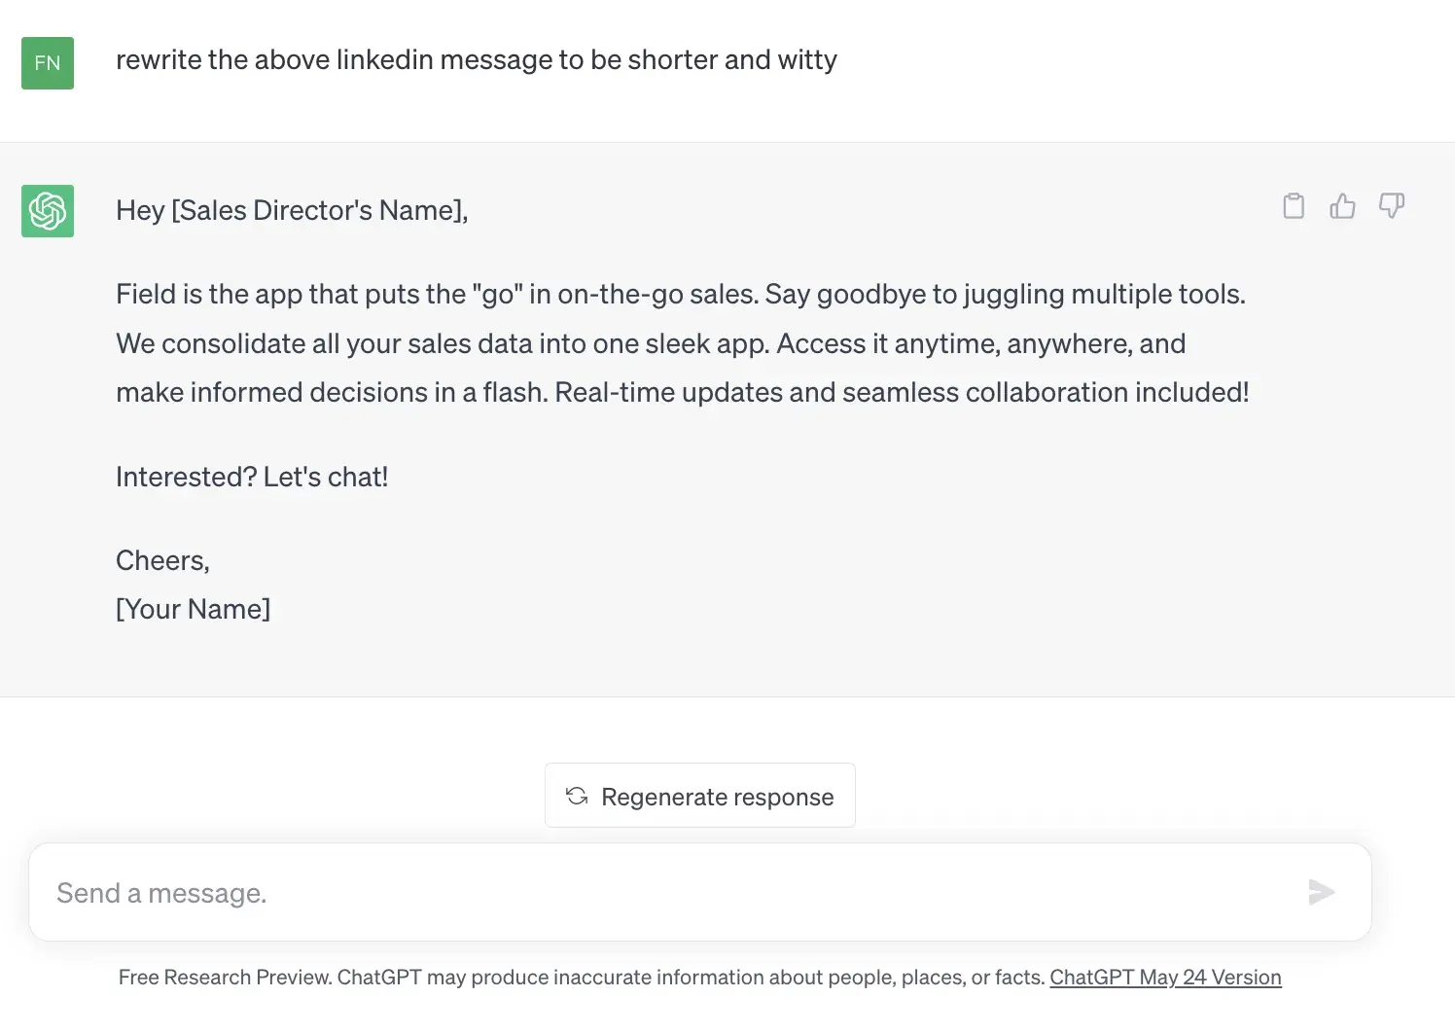Give the response a thumbs up
Image resolution: width=1455 pixels, height=1033 pixels.
[x=1342, y=206]
